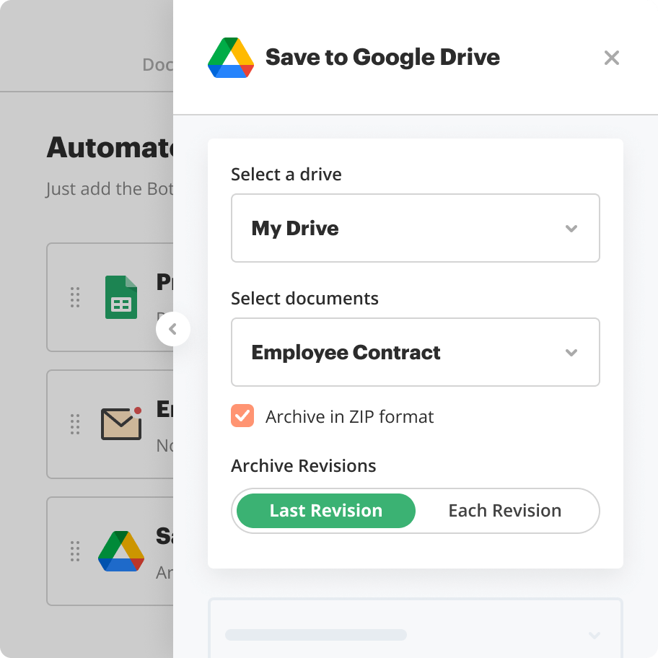Uncheck Archive in ZIP format
Image resolution: width=658 pixels, height=658 pixels.
[x=242, y=416]
